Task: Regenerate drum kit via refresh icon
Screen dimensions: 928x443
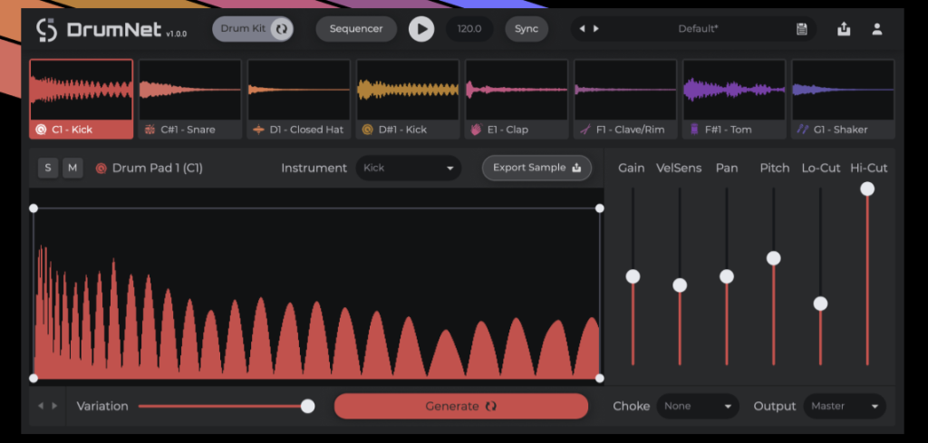Action: (x=282, y=28)
